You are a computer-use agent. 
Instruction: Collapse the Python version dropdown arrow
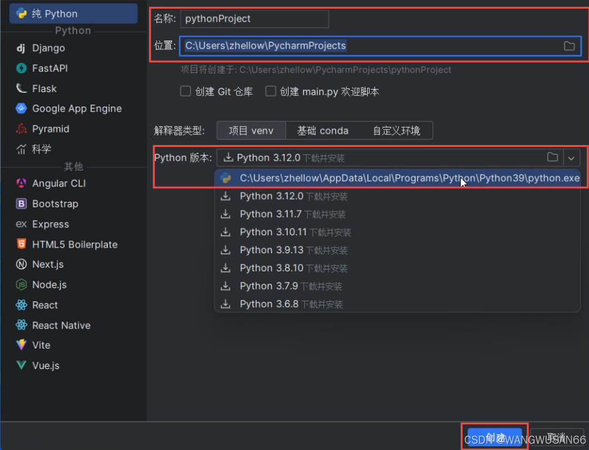pyautogui.click(x=572, y=158)
